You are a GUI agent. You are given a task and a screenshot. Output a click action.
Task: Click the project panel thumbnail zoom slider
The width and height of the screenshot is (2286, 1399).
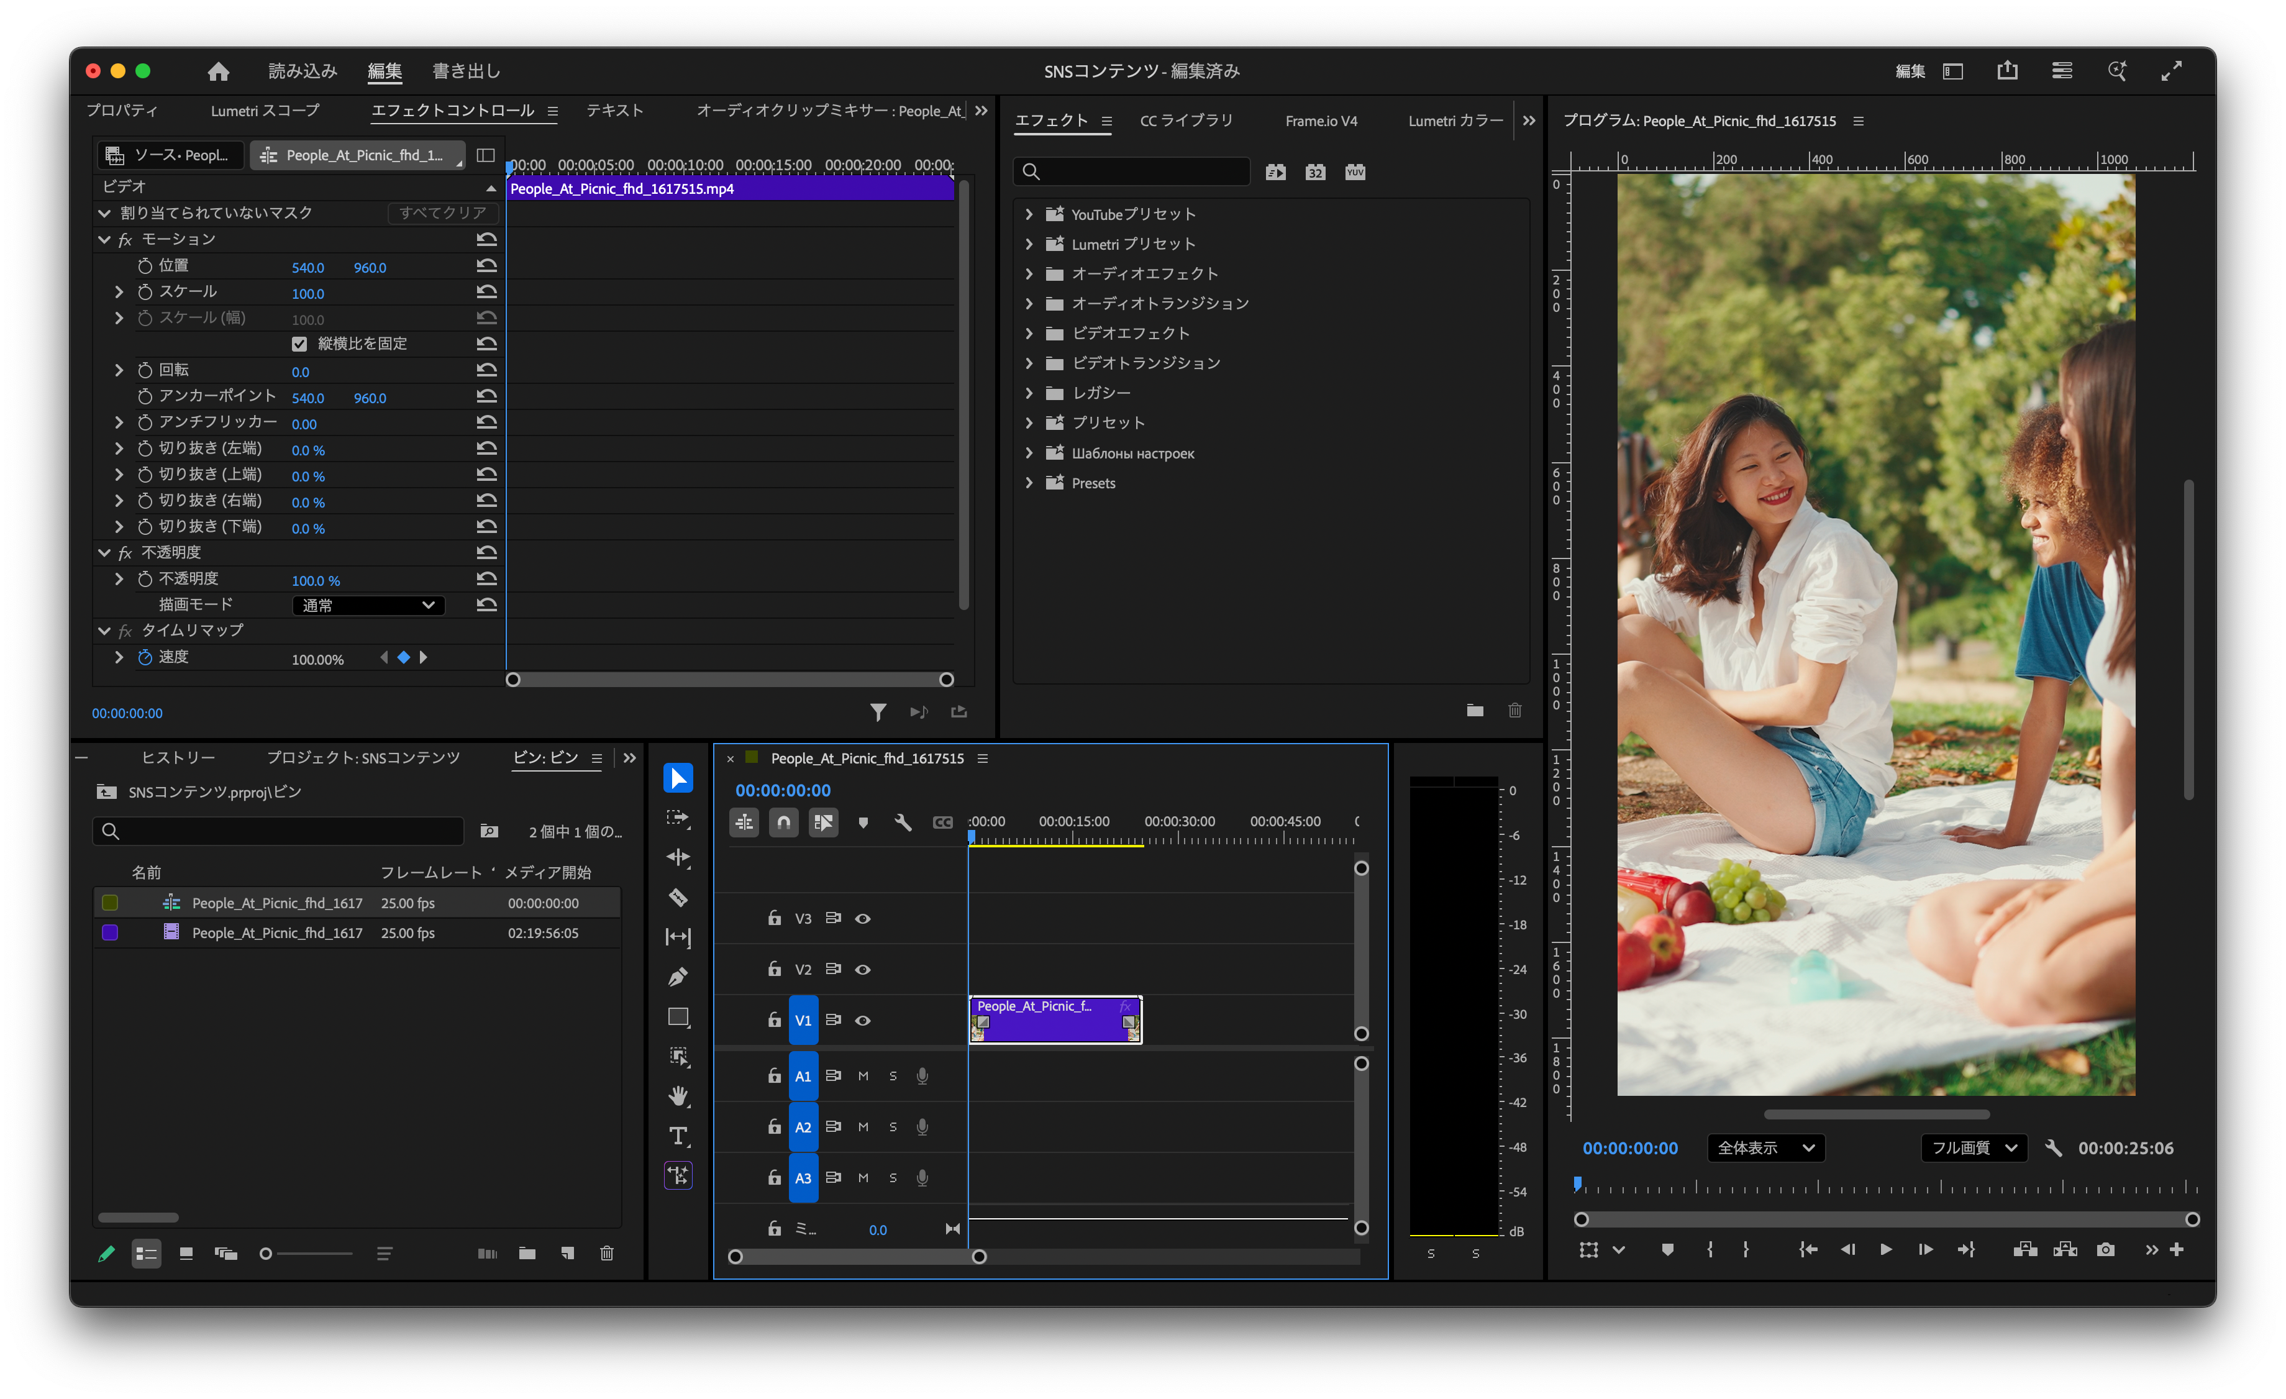pyautogui.click(x=306, y=1254)
